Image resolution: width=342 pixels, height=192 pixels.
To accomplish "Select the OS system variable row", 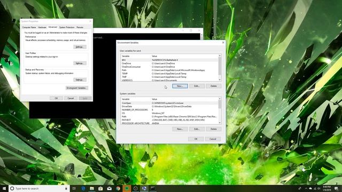I will coord(169,113).
